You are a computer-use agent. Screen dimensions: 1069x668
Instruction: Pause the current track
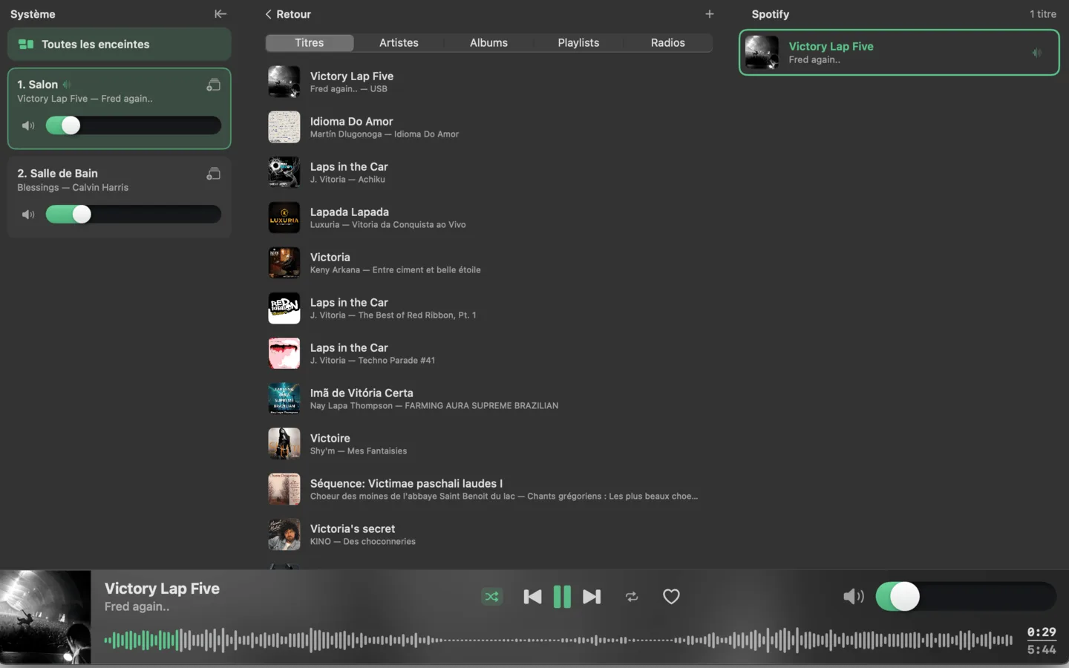(562, 597)
